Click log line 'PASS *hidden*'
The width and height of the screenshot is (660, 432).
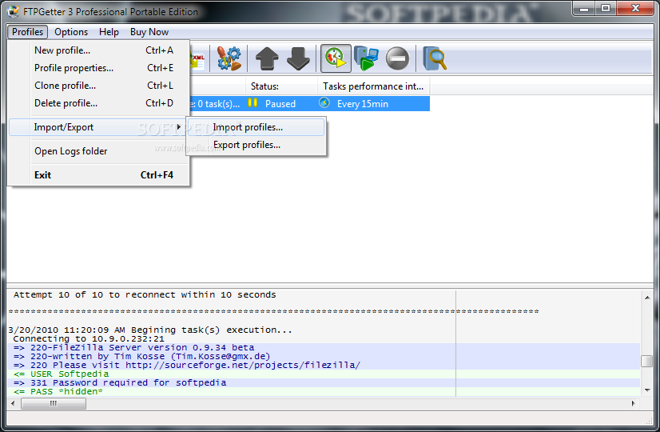(58, 391)
